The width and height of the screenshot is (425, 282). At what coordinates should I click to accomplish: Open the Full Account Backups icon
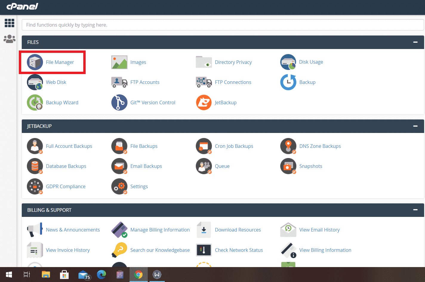35,146
